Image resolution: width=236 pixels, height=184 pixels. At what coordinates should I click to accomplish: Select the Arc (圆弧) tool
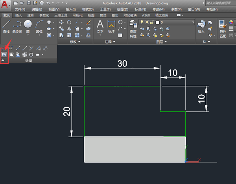pyautogui.click(x=39, y=27)
